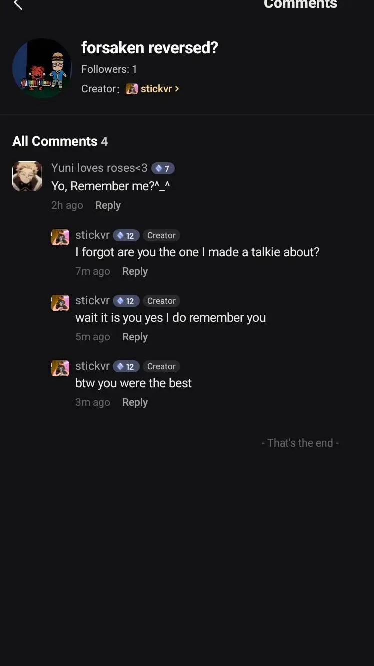The image size is (374, 666).
Task: Tap the chevron next to stickvr creator name
Action: click(177, 89)
